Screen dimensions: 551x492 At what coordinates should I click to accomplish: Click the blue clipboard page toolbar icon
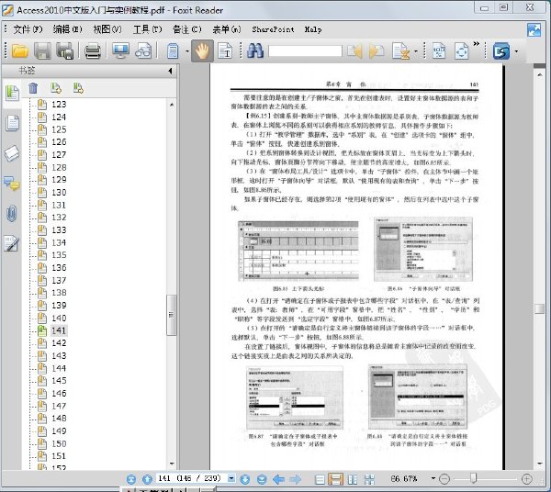click(x=173, y=51)
